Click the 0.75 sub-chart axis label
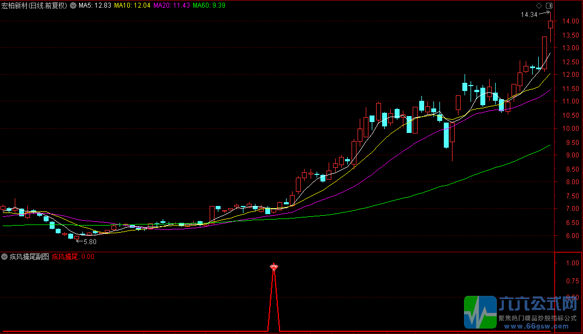 (x=573, y=281)
